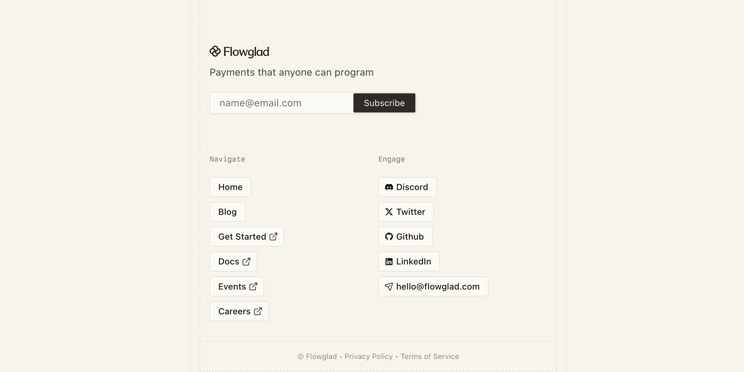Click the external link icon beside Events
This screenshot has width=744, height=372.
253,286
